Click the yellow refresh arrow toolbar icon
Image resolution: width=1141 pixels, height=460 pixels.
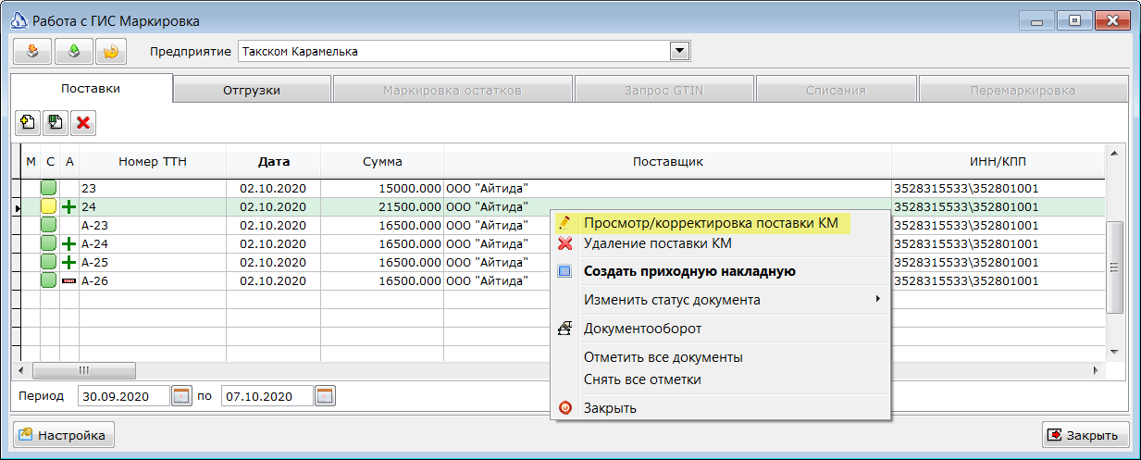(111, 51)
